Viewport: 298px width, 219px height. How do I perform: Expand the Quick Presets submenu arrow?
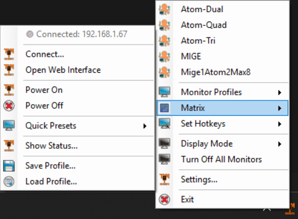pos(145,126)
